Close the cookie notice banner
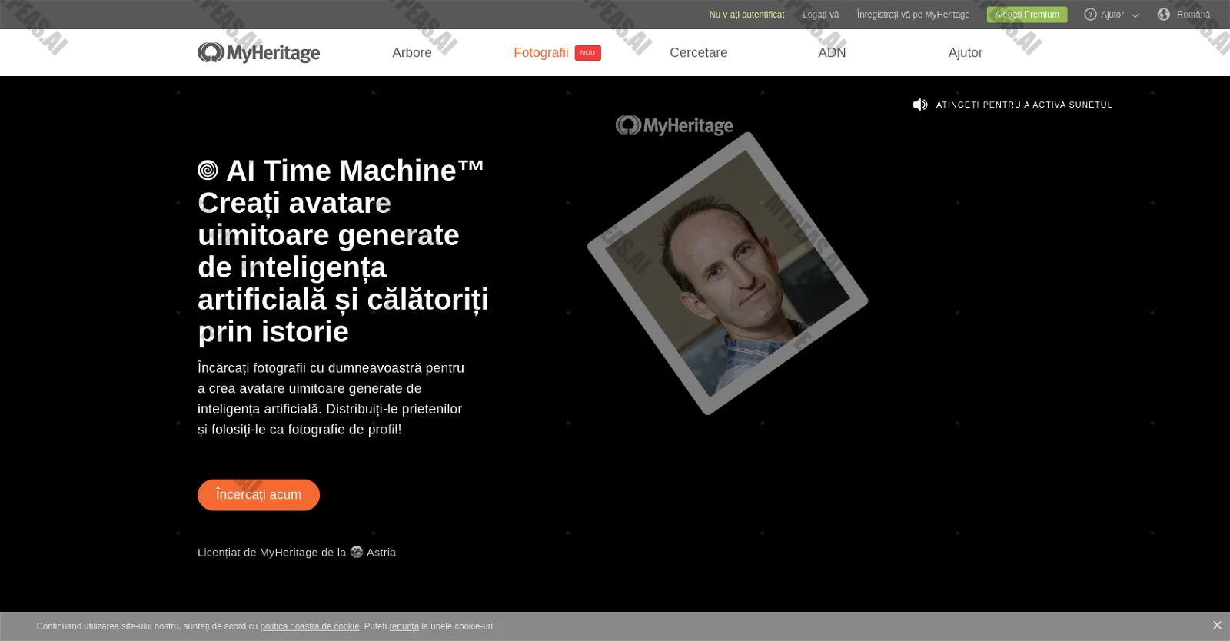The width and height of the screenshot is (1230, 641). click(1217, 626)
